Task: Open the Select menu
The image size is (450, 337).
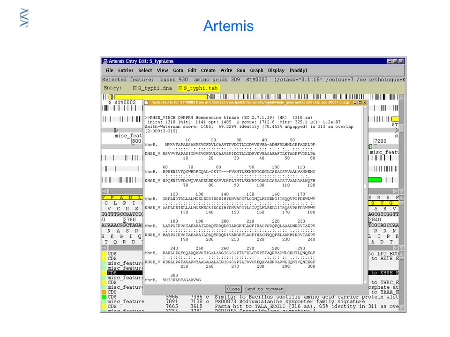Action: (x=145, y=70)
